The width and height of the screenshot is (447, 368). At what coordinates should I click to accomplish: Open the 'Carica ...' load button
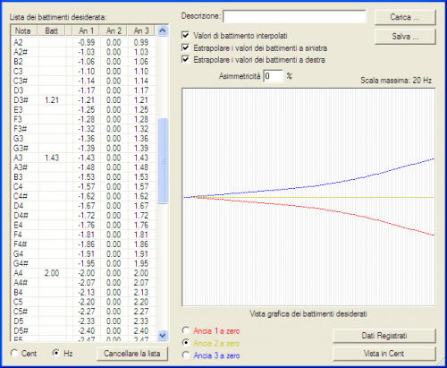click(405, 17)
